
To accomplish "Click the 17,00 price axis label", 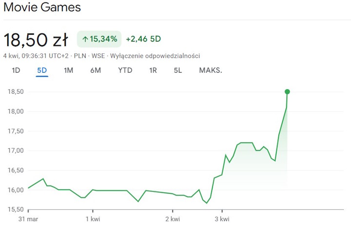I will (16, 150).
